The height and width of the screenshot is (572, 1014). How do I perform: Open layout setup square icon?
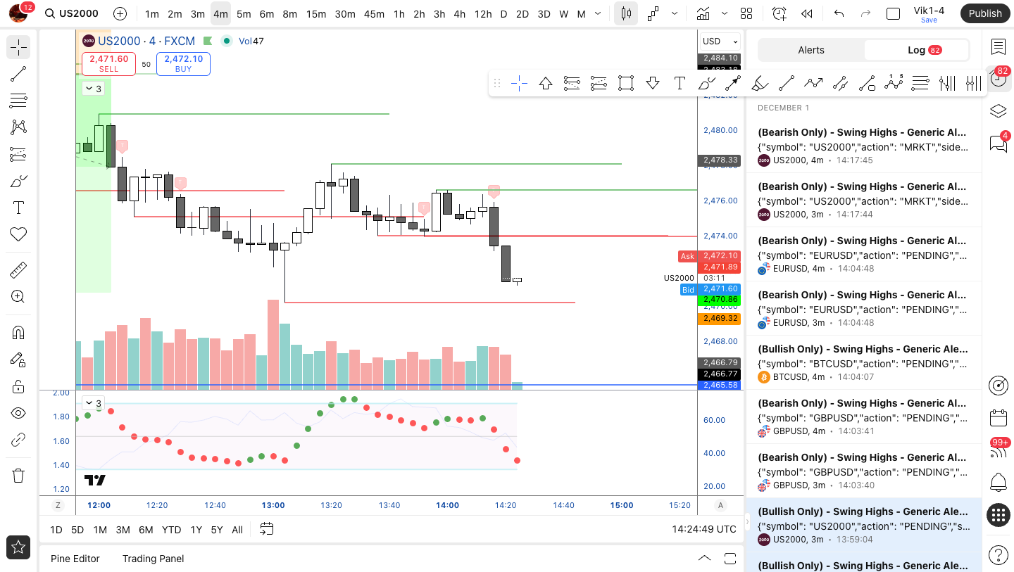pyautogui.click(x=893, y=13)
